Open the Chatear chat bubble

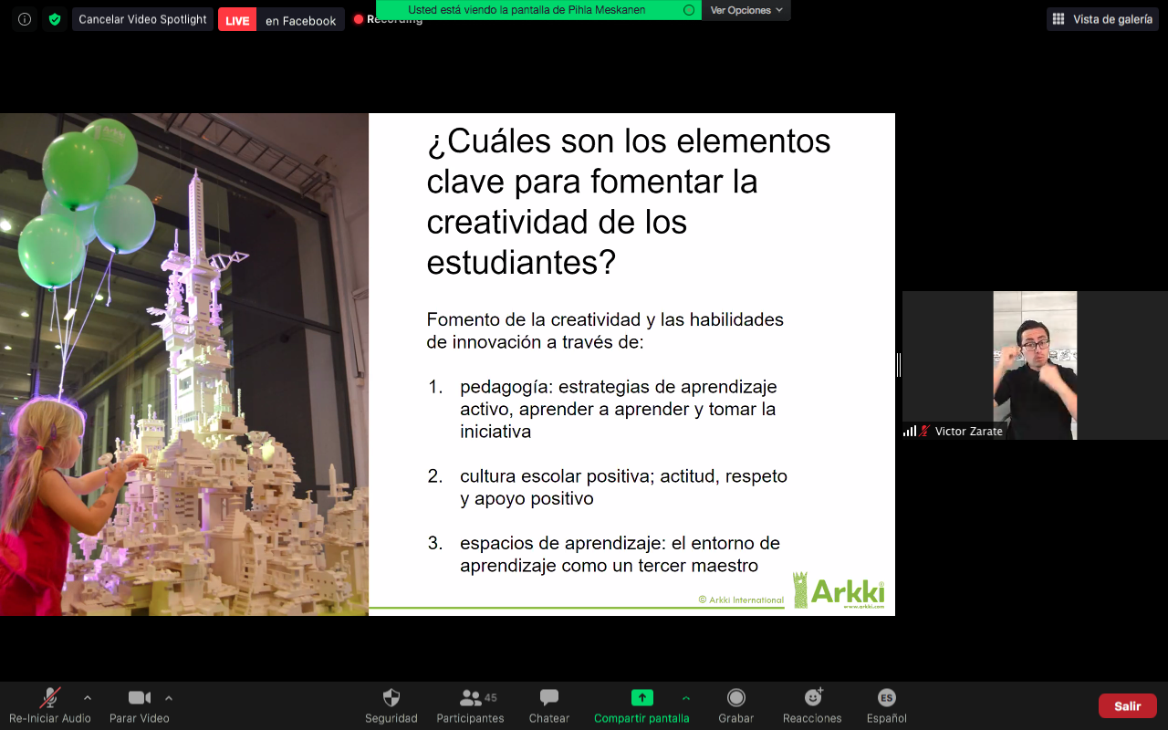[549, 698]
